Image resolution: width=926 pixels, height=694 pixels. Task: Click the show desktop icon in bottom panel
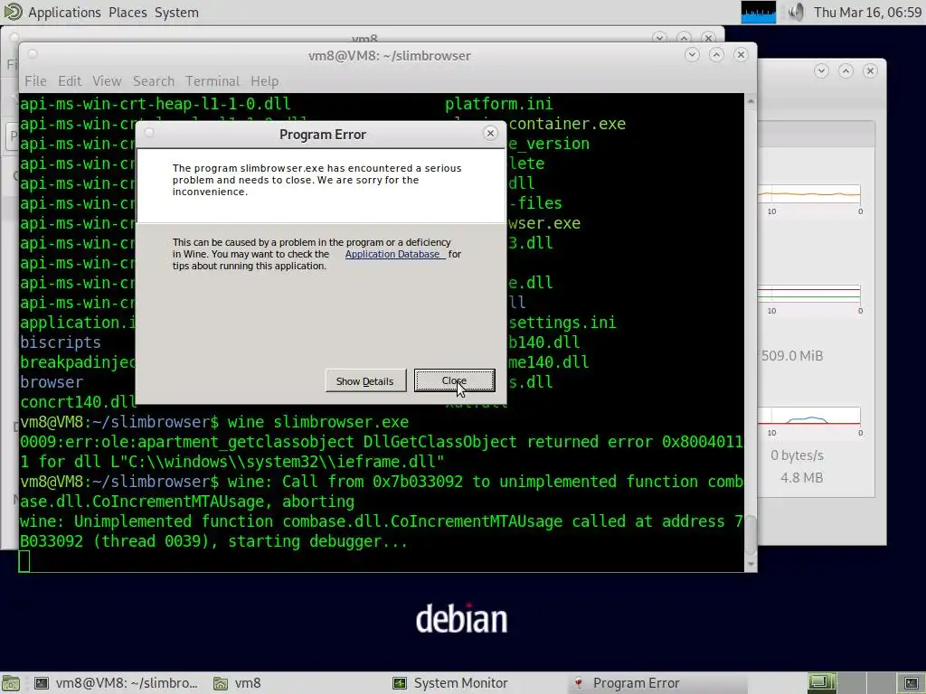(11, 683)
